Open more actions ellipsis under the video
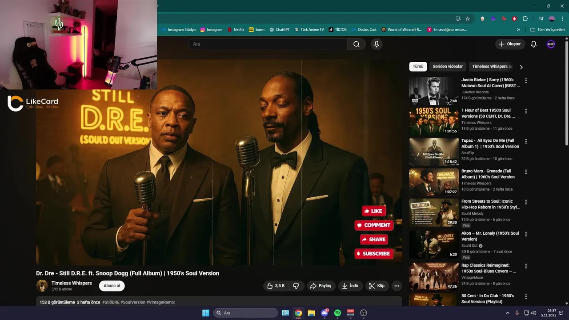The height and width of the screenshot is (320, 569). pos(397,286)
